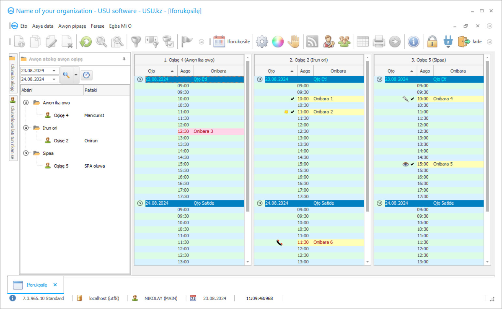
Task: Click the printer icon in toolbar
Action: click(x=379, y=42)
